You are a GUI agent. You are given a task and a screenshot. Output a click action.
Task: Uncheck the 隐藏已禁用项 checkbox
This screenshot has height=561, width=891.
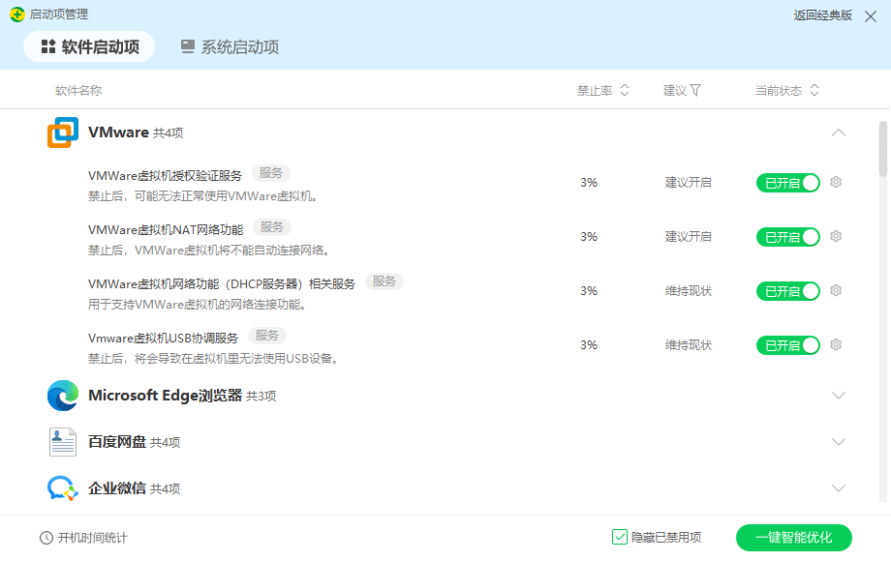[x=619, y=536]
